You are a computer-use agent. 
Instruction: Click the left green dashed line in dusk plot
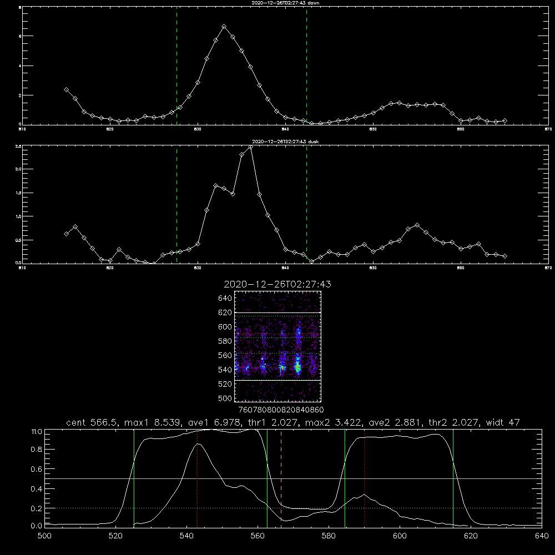[176, 204]
